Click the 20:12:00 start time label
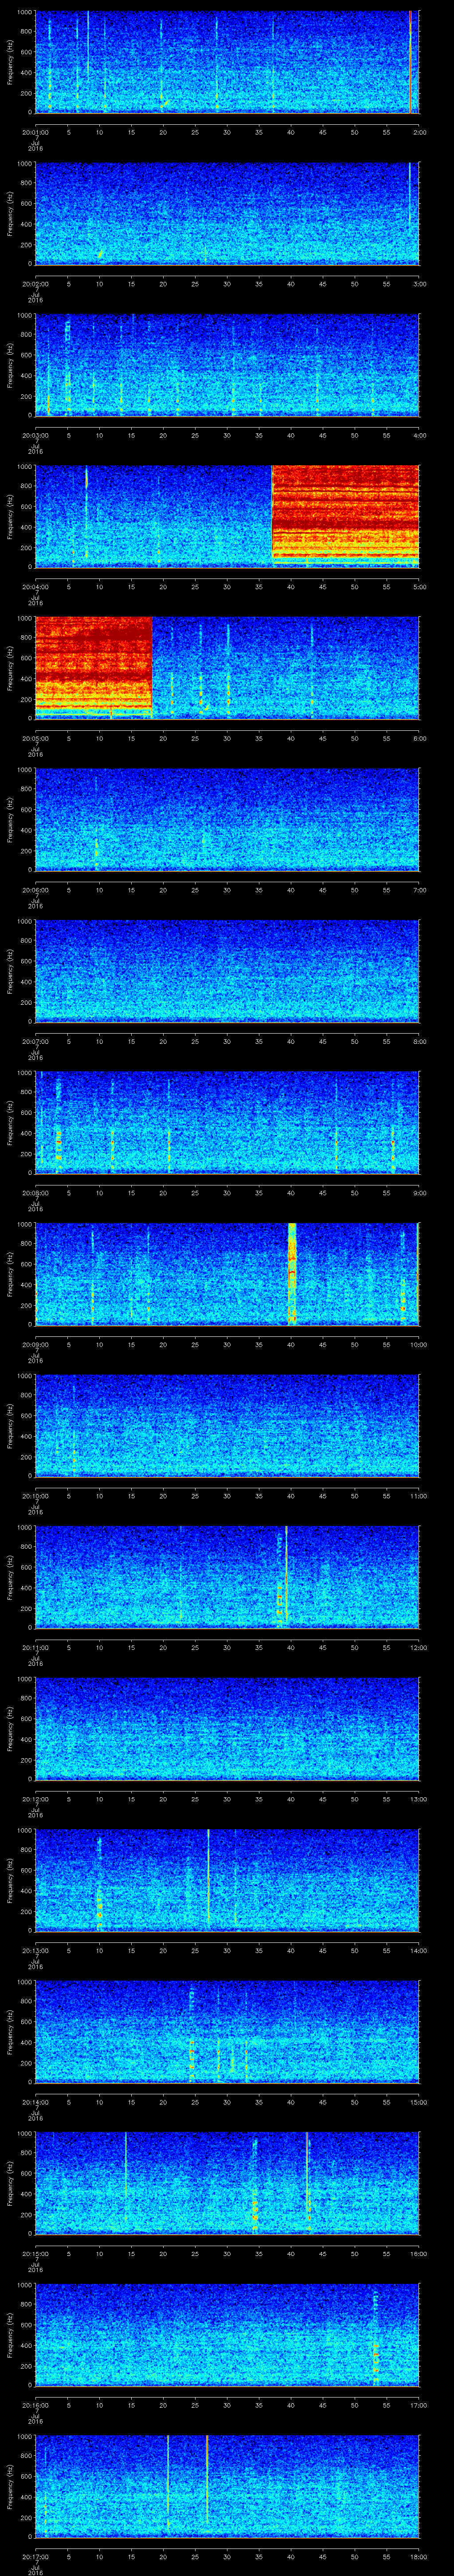Image resolution: width=454 pixels, height=2576 pixels. tap(35, 1798)
